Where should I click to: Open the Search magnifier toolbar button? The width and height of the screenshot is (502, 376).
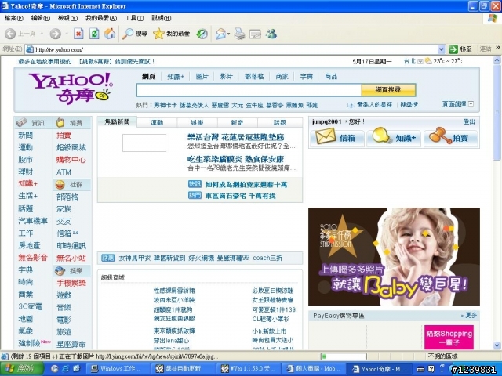[x=135, y=34]
